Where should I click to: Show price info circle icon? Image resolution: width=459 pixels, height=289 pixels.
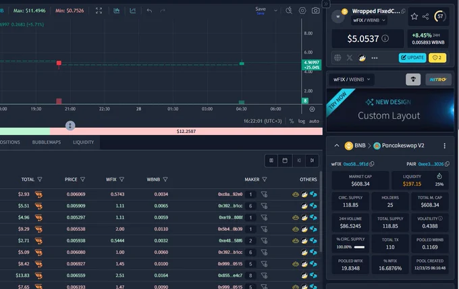(385, 38)
